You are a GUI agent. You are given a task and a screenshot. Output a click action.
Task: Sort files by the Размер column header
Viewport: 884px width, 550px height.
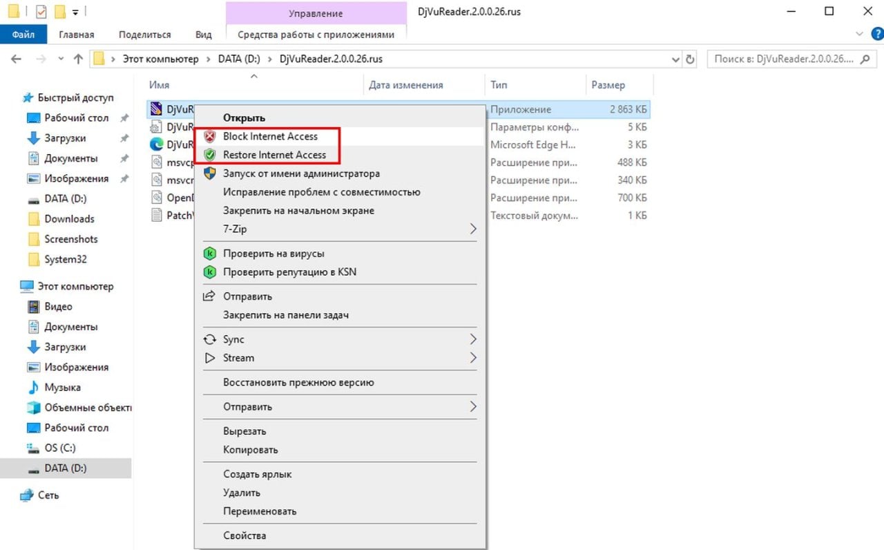point(608,85)
